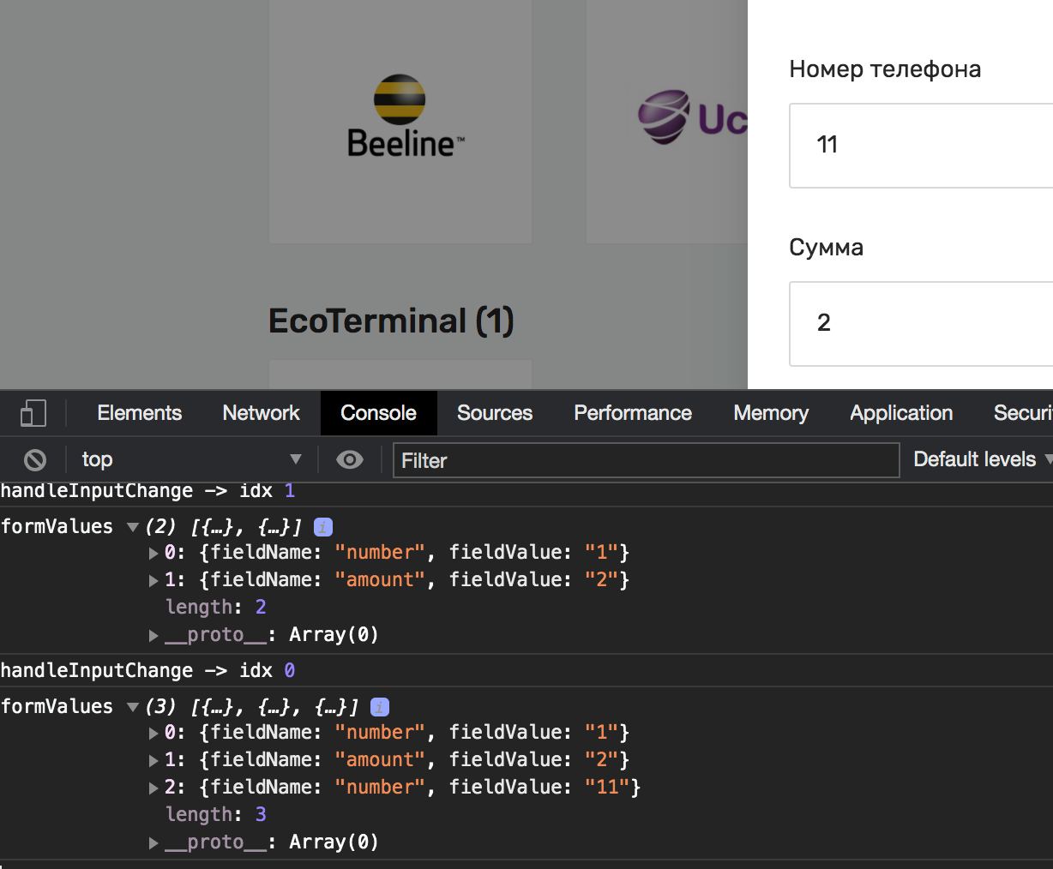Click the Сумма input containing 2
Viewport: 1053px width, 869px height.
click(x=921, y=323)
